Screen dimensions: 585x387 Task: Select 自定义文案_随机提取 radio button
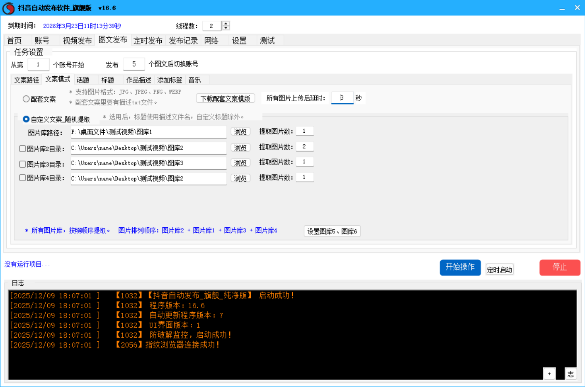point(26,119)
